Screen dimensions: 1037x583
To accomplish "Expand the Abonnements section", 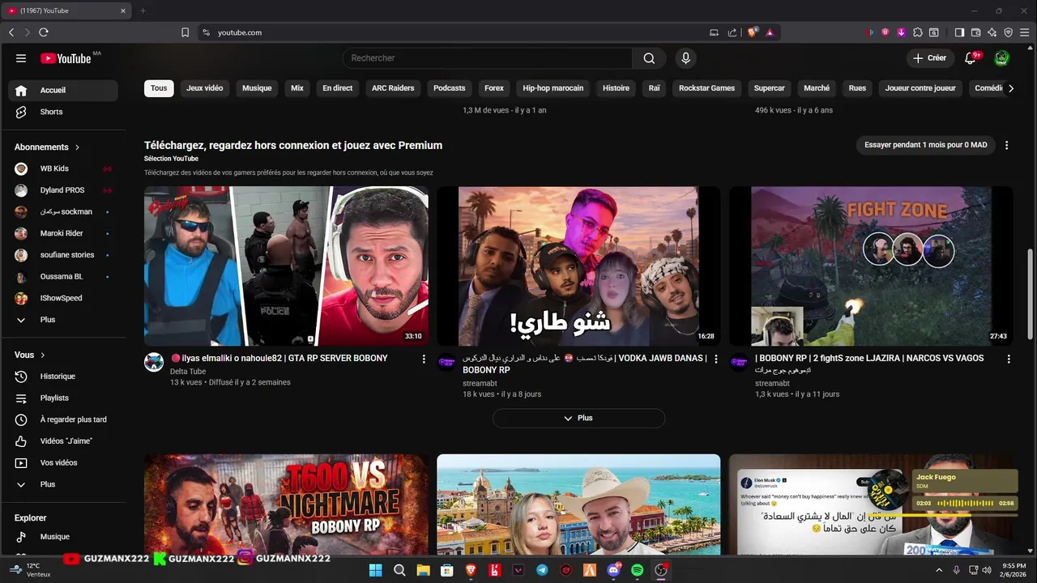I will click(47, 147).
